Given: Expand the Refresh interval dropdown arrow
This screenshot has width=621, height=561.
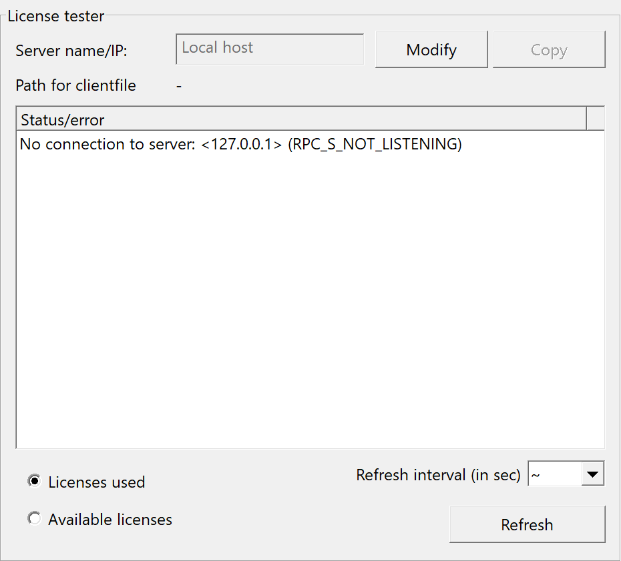Looking at the screenshot, I should click(x=592, y=475).
